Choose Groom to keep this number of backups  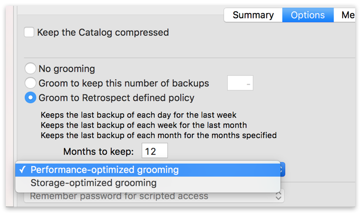tap(30, 83)
